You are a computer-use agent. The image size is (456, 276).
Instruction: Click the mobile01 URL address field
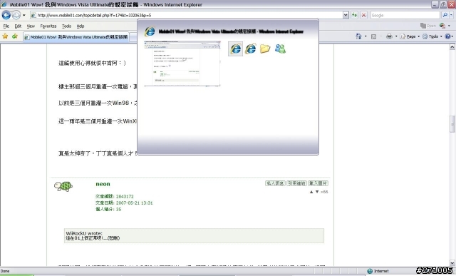pyautogui.click(x=186, y=15)
